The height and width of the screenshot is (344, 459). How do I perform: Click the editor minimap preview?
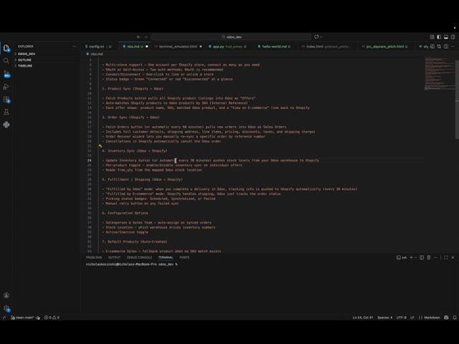pos(439,74)
